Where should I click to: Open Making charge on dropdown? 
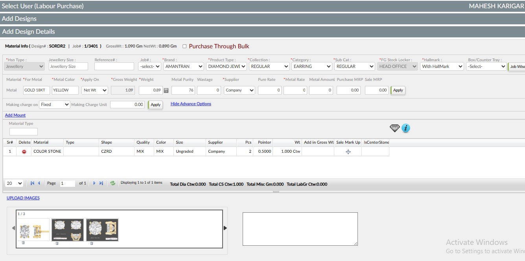coord(55,105)
